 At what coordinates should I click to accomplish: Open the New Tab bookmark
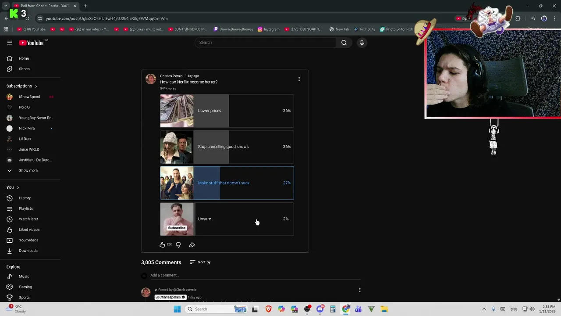coord(339,29)
